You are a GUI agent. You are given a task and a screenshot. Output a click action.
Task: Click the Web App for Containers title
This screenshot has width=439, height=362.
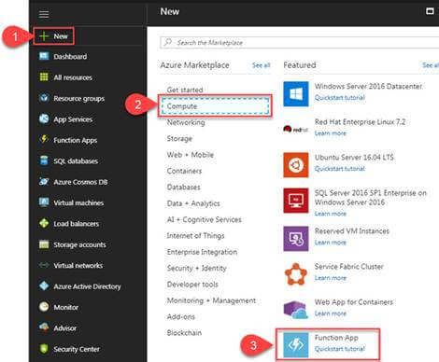click(x=354, y=302)
